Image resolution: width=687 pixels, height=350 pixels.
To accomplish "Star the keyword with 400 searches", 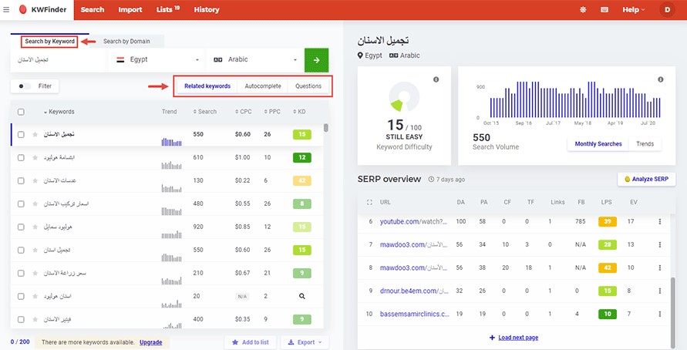I will pos(35,319).
